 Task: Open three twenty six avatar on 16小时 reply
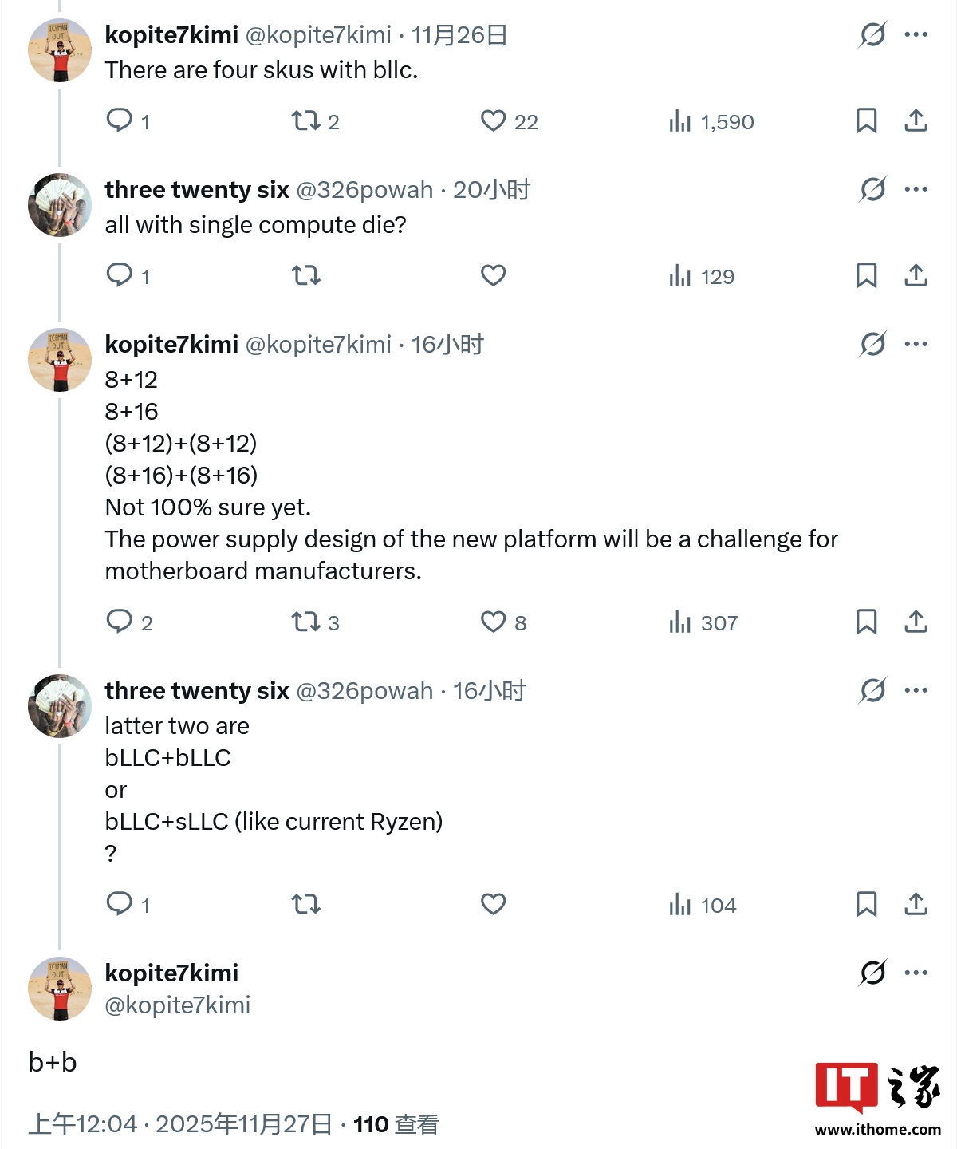tap(60, 706)
